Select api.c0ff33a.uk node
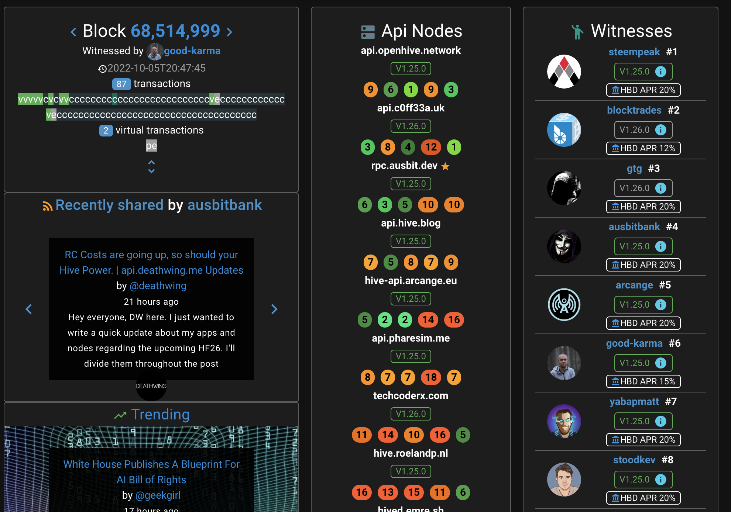 point(411,108)
